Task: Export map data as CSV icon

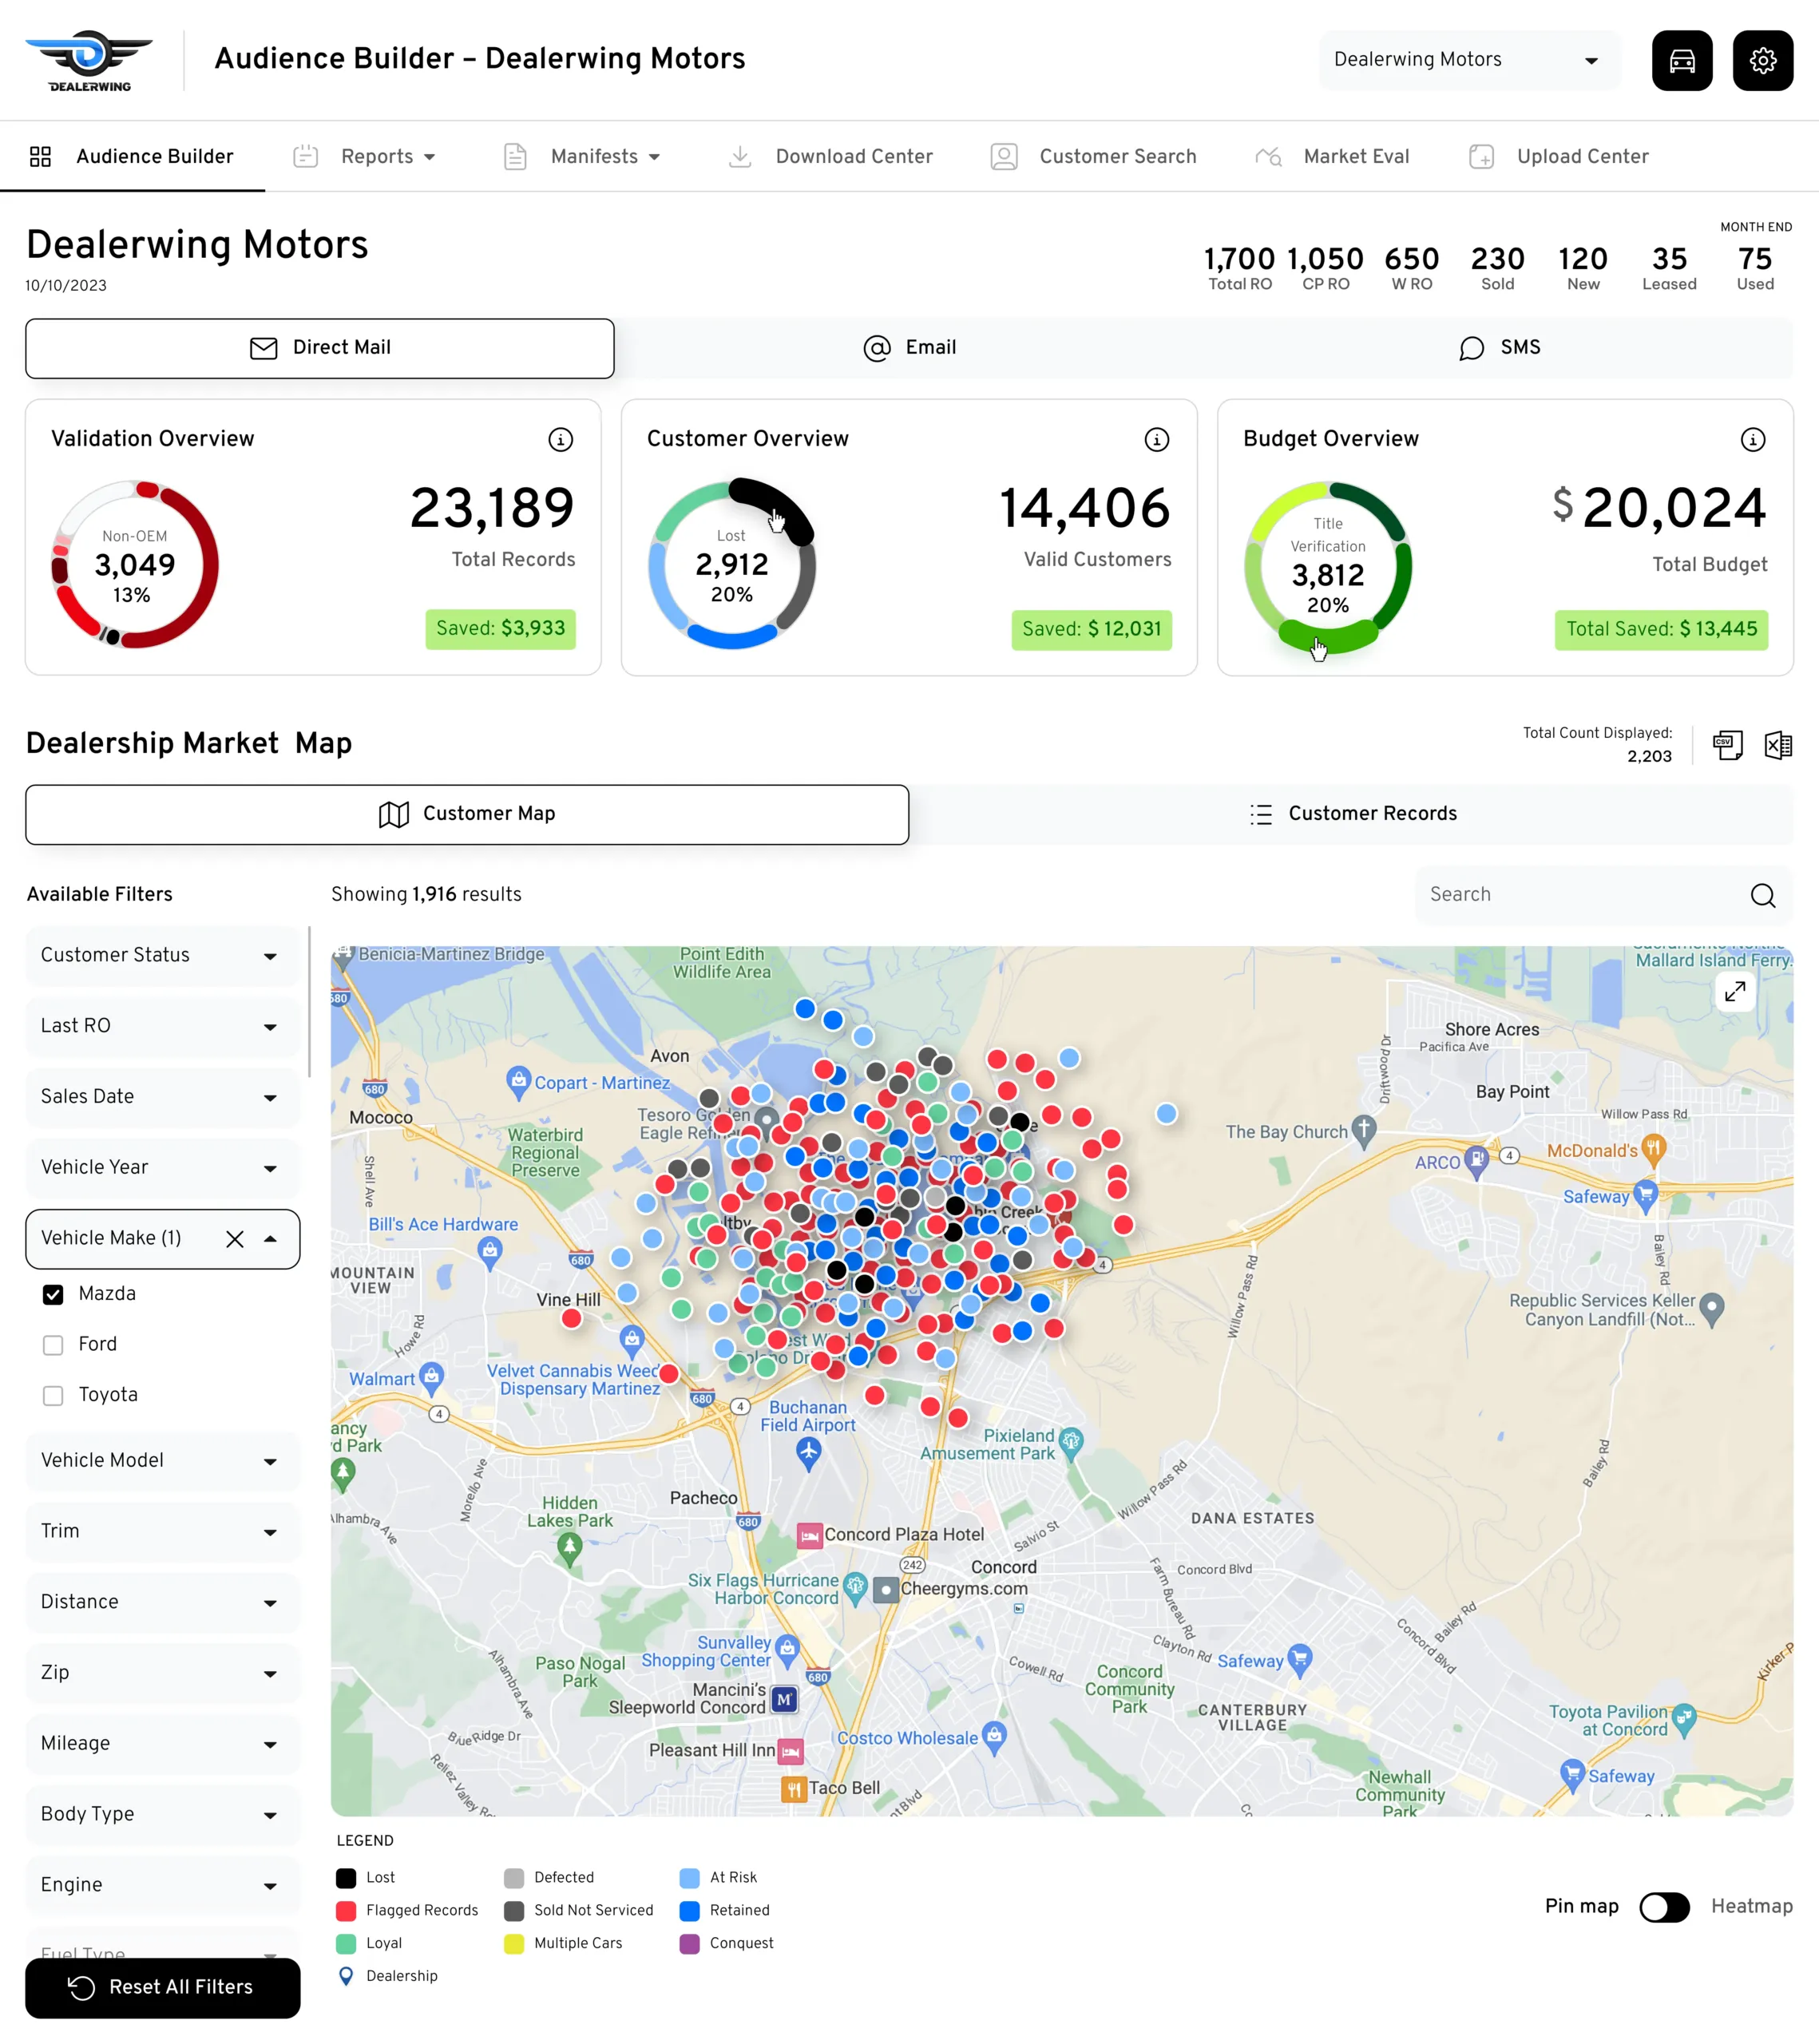Action: pos(1727,745)
